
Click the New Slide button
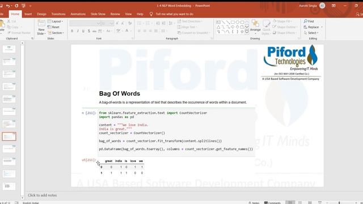[x=41, y=27]
